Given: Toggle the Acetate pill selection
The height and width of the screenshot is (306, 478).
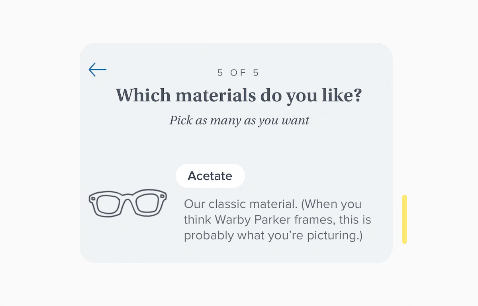Looking at the screenshot, I should pos(210,176).
